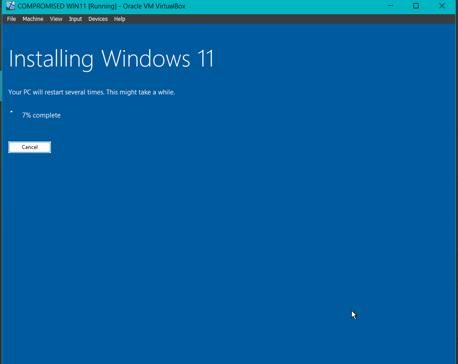Click the VirtualBox icon in title bar
Image resolution: width=458 pixels, height=364 pixels.
click(x=11, y=6)
